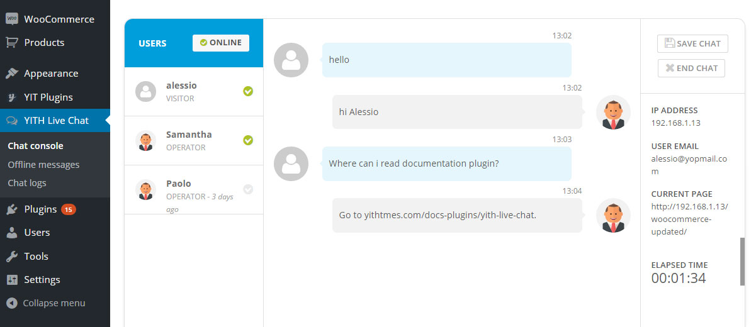Open the Users menu in sidebar
The image size is (756, 327).
37,233
